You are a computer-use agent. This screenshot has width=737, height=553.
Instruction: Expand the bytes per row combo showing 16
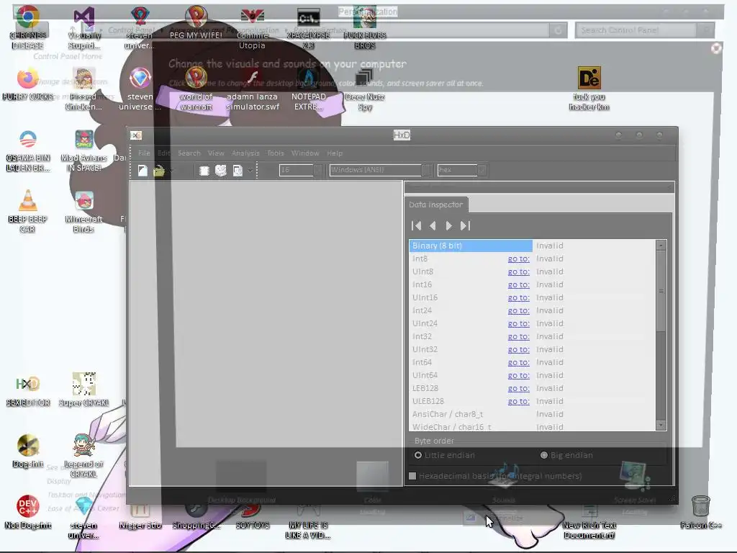click(318, 170)
